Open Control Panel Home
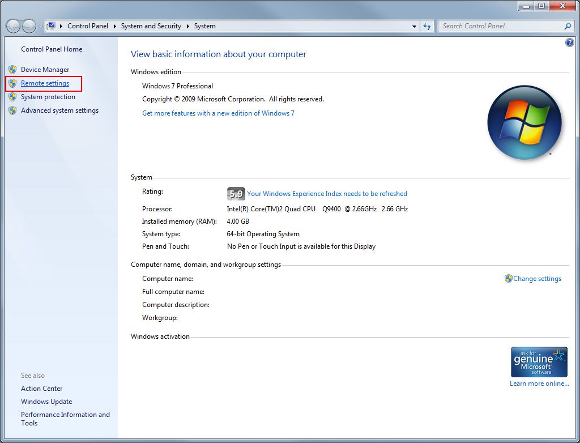This screenshot has width=580, height=443. pyautogui.click(x=52, y=49)
